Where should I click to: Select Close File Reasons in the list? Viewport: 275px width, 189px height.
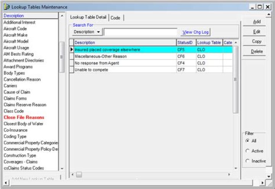tap(24, 117)
